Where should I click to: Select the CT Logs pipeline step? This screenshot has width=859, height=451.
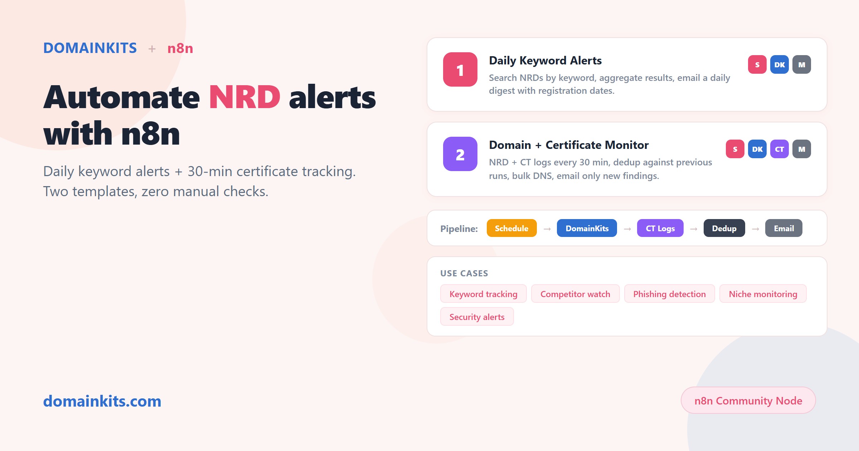(x=660, y=228)
